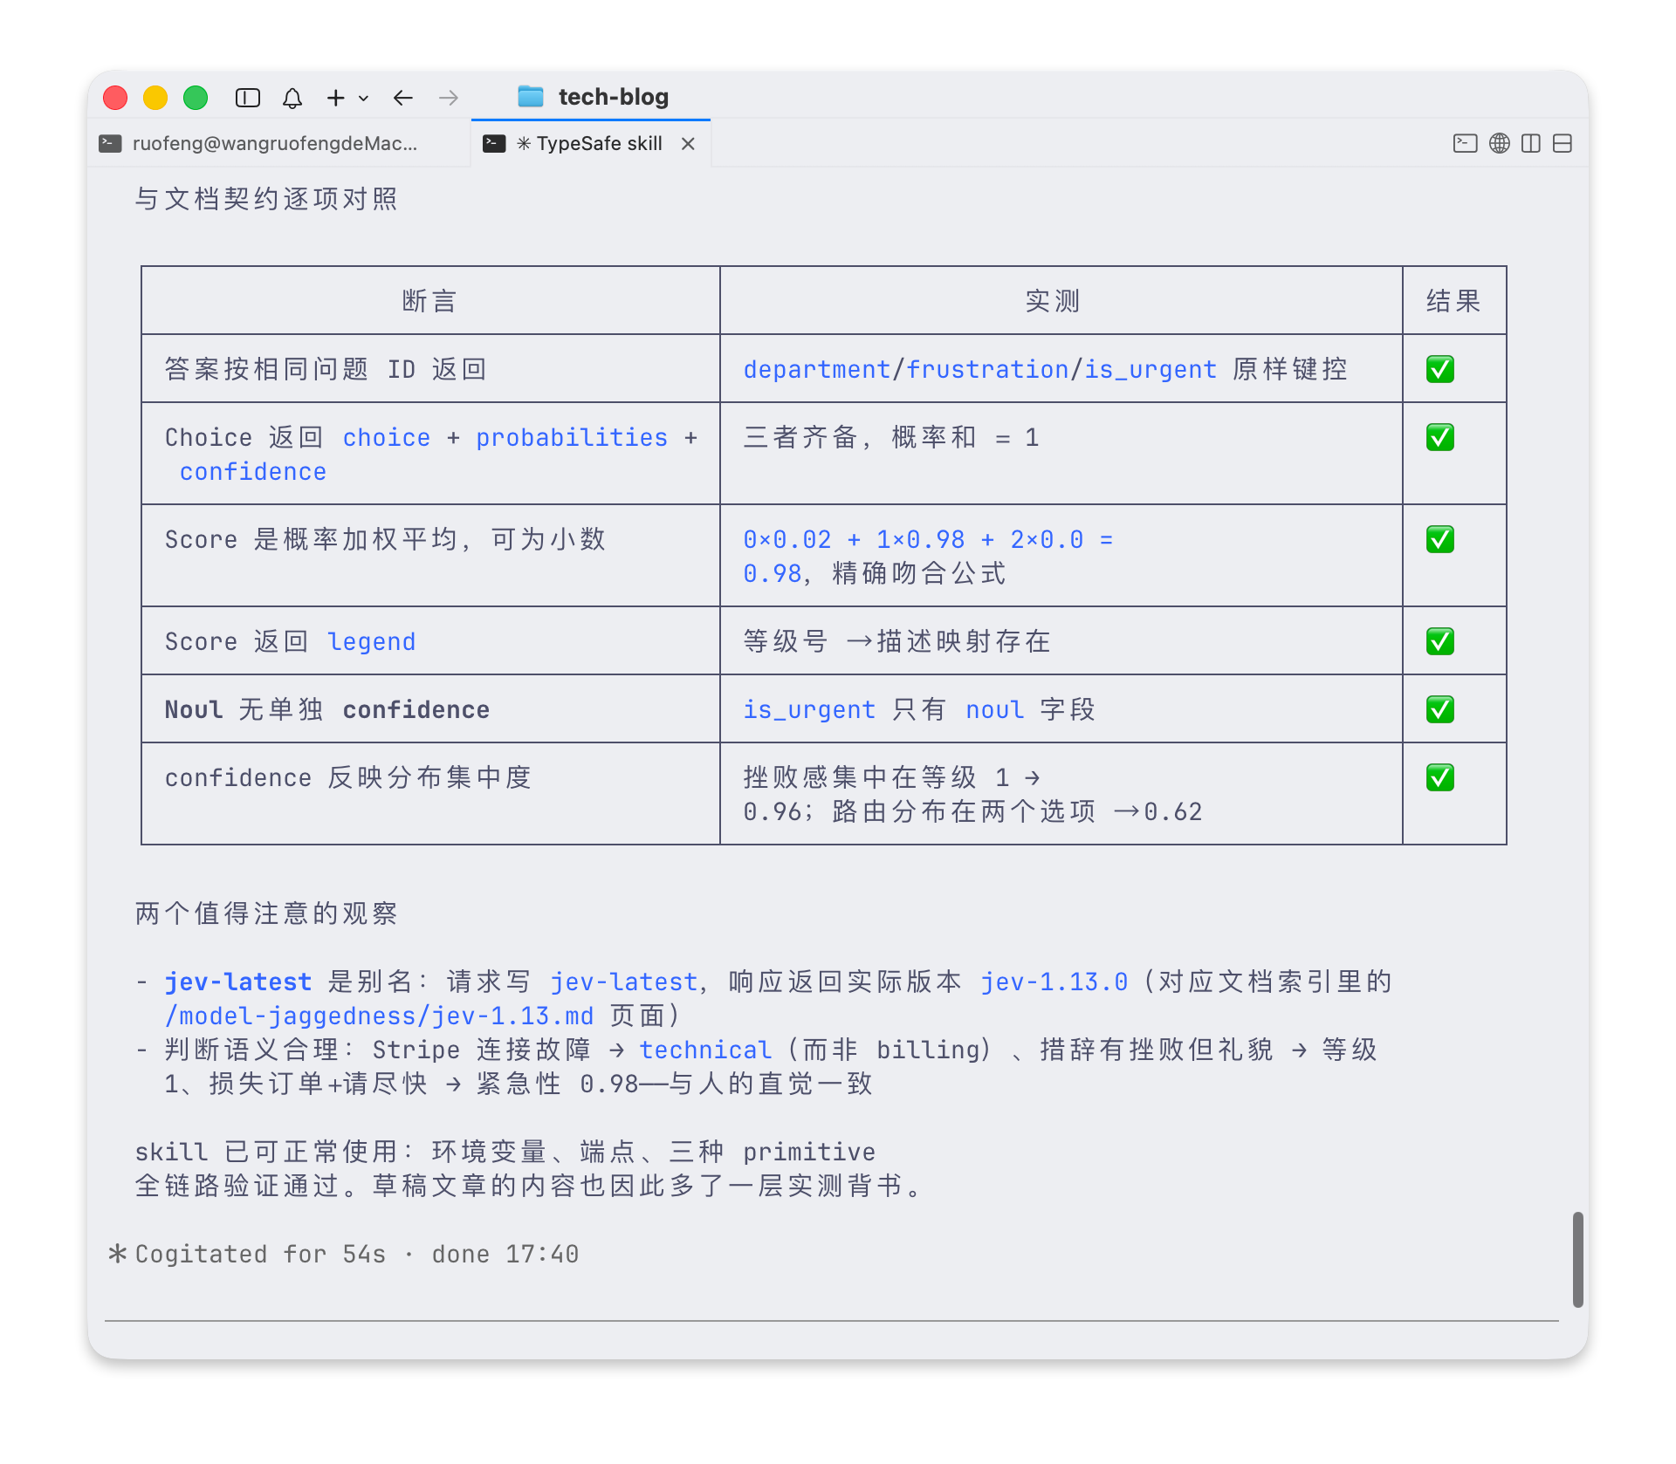Click the green check in the ID row
Image resolution: width=1676 pixels, height=1464 pixels.
pyautogui.click(x=1440, y=369)
